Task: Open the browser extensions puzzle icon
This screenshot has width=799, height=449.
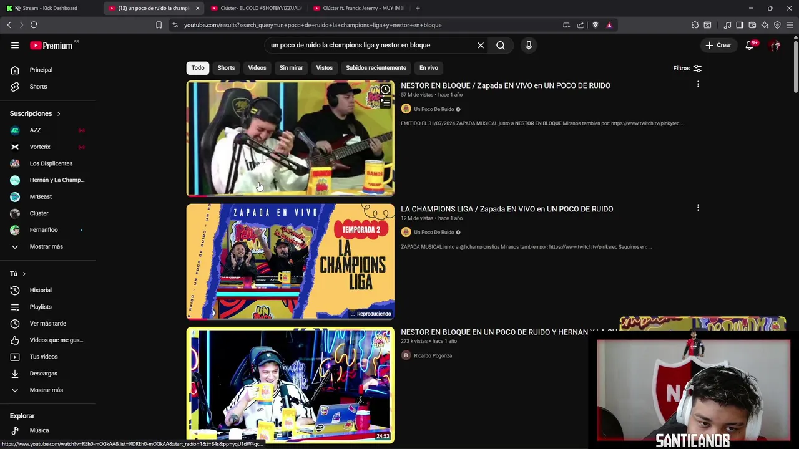Action: click(695, 25)
